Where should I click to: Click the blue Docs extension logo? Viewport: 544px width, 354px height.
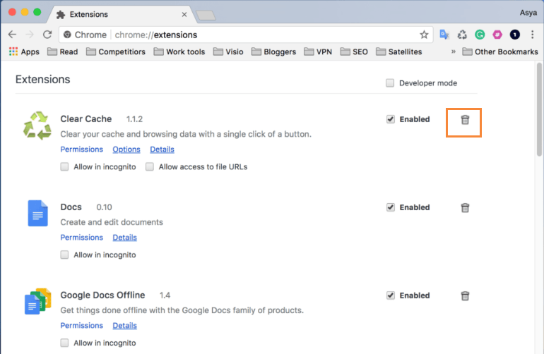coord(37,213)
